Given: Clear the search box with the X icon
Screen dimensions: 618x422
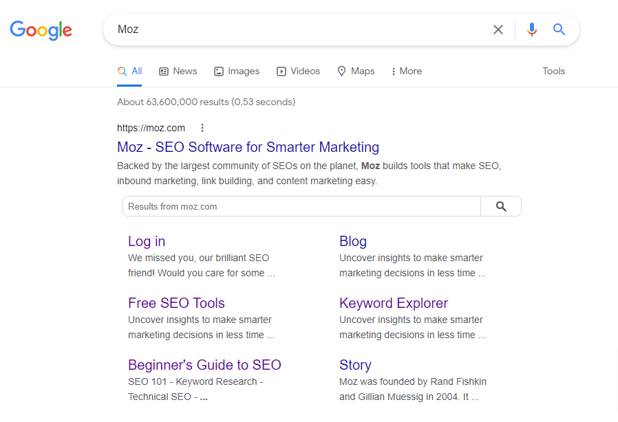Looking at the screenshot, I should point(498,30).
